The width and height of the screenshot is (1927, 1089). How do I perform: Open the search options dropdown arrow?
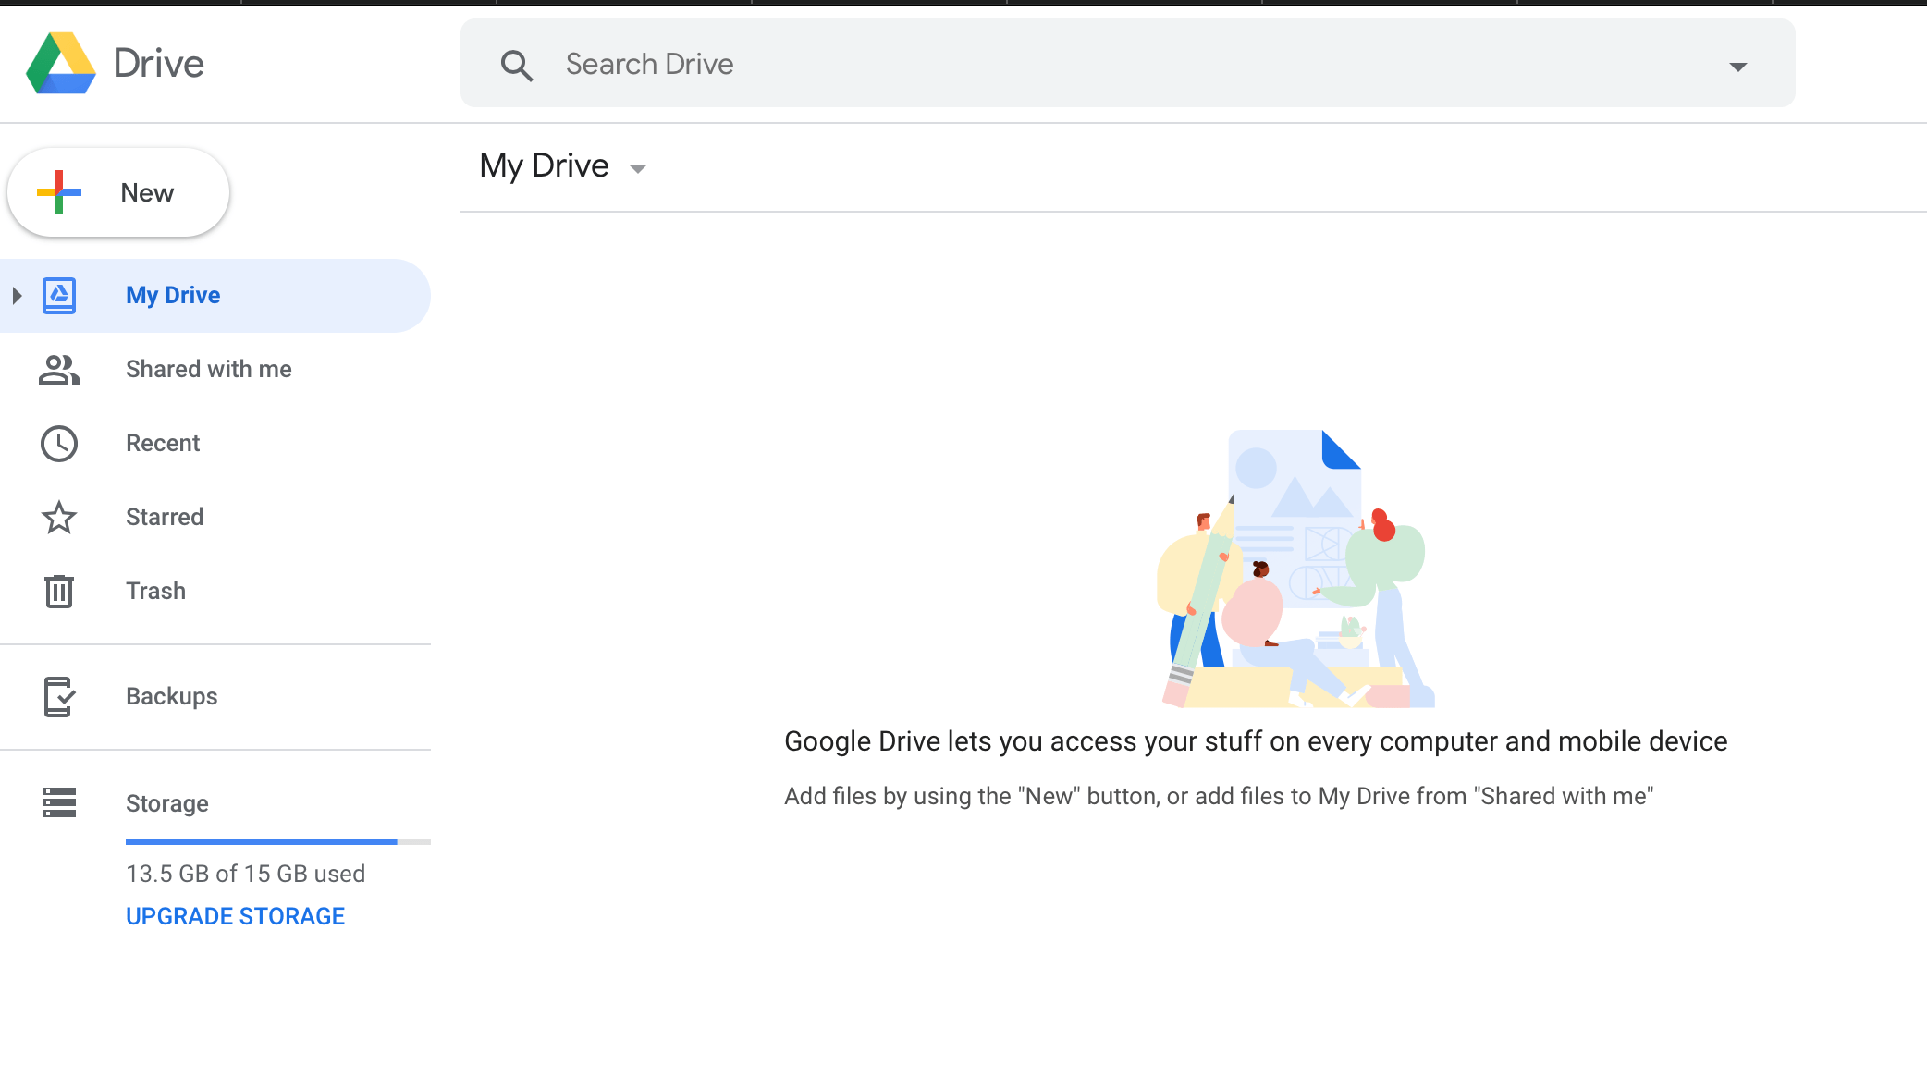(1738, 67)
